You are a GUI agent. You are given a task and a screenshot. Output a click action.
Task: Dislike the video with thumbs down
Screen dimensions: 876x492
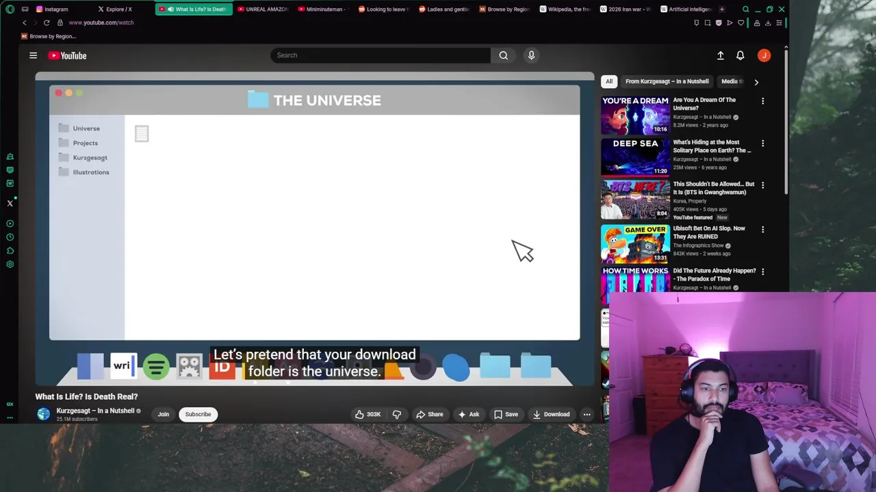tap(396, 414)
